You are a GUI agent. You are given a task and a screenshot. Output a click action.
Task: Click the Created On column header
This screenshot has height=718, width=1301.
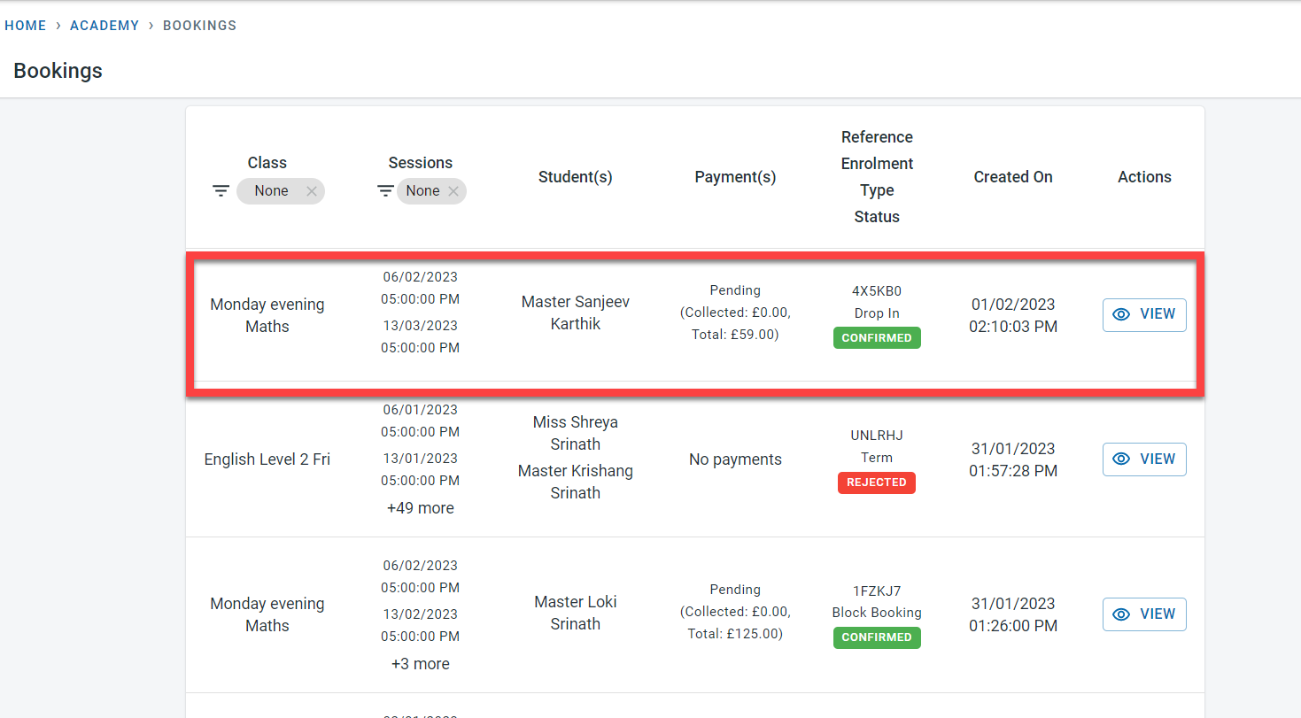(1012, 177)
